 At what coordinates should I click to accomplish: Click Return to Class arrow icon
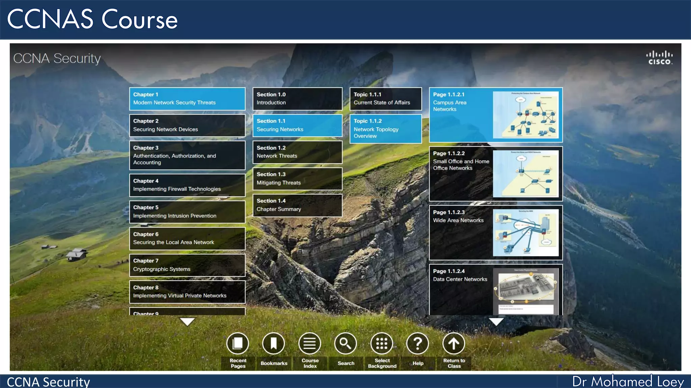(x=454, y=344)
